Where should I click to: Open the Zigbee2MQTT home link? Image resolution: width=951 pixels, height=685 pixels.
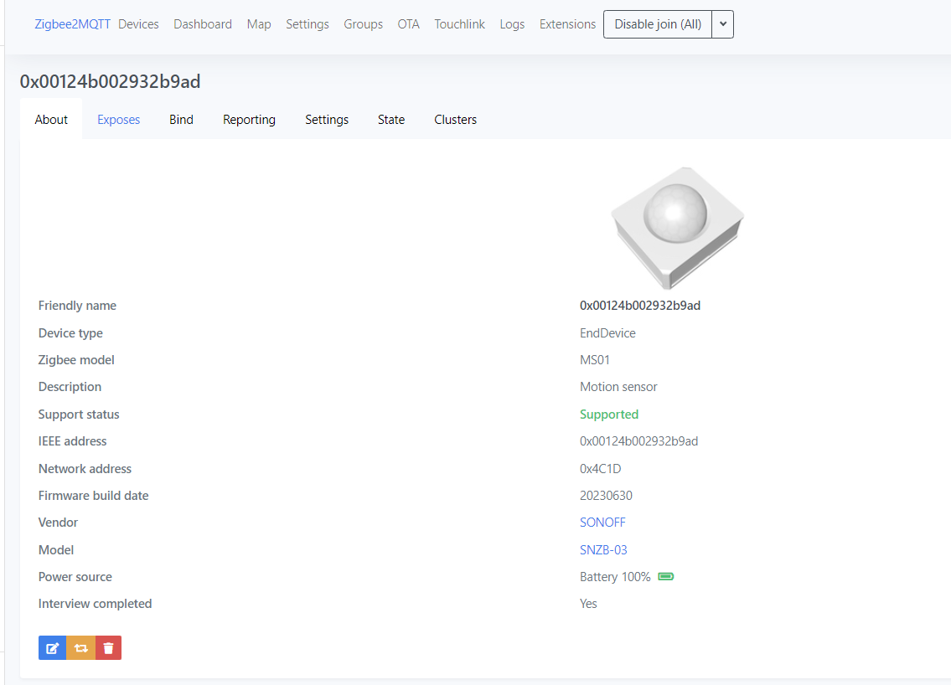[72, 24]
